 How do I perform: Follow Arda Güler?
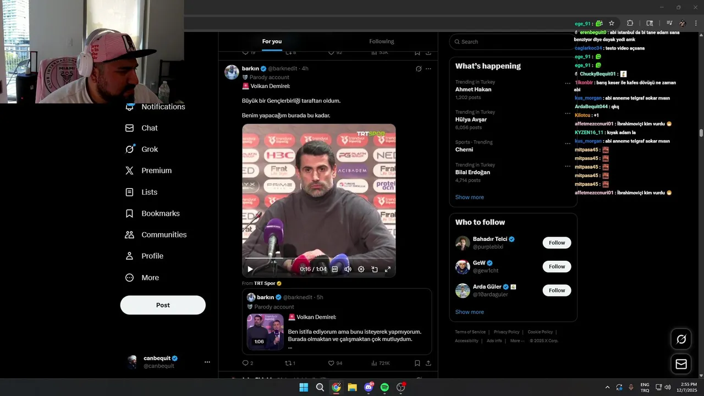557,290
